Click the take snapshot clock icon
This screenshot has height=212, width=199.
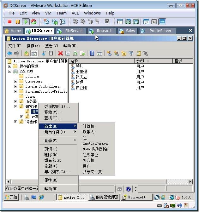pos(46,22)
